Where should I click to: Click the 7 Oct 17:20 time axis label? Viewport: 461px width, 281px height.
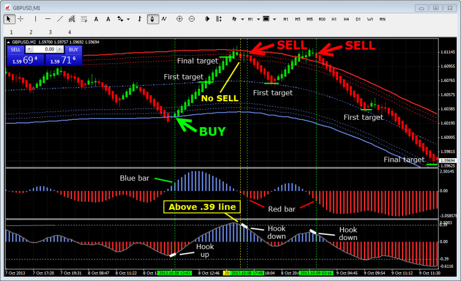[43, 273]
